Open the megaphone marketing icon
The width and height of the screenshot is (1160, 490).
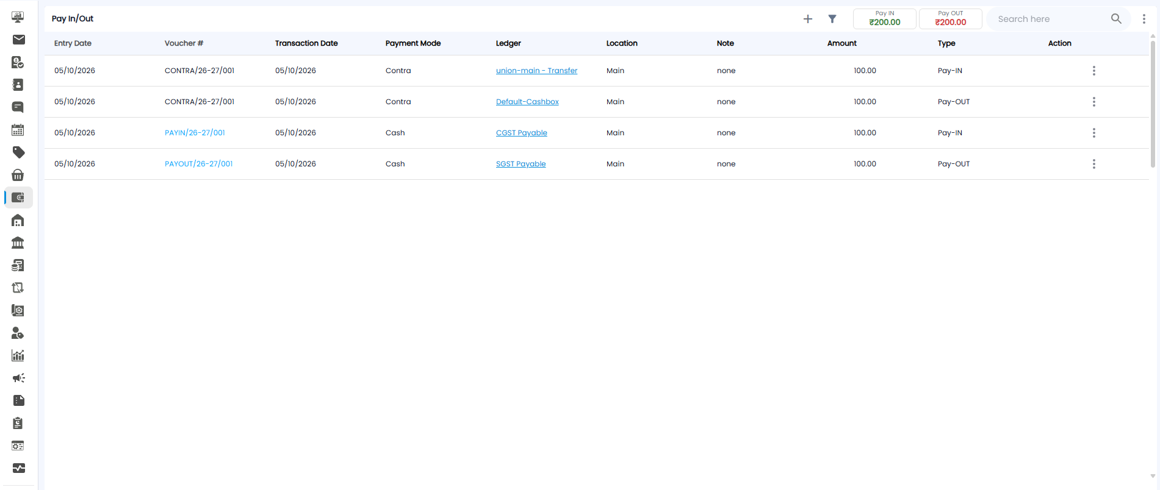click(18, 378)
